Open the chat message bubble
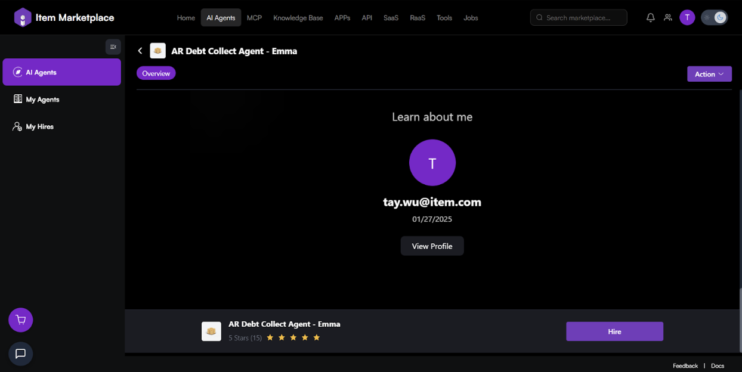Image resolution: width=742 pixels, height=372 pixels. (21, 354)
